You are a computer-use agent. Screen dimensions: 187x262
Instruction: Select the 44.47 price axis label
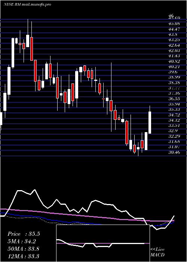(174, 29)
